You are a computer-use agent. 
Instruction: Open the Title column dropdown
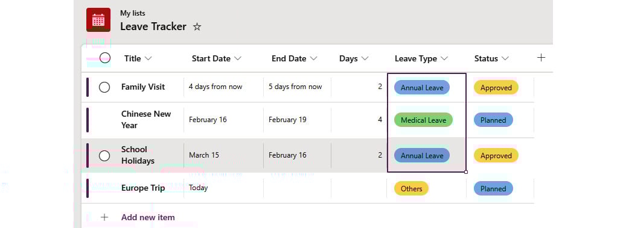[148, 58]
